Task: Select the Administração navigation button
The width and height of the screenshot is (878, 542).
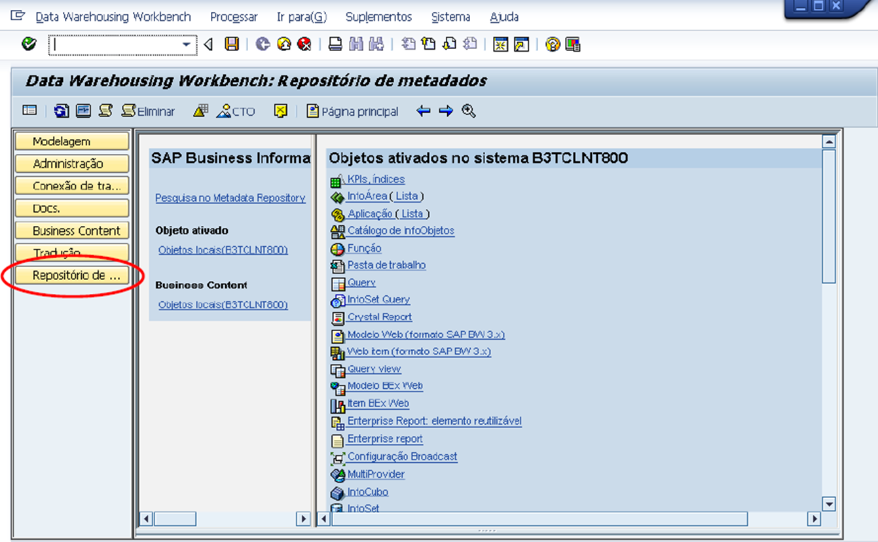Action: (72, 164)
